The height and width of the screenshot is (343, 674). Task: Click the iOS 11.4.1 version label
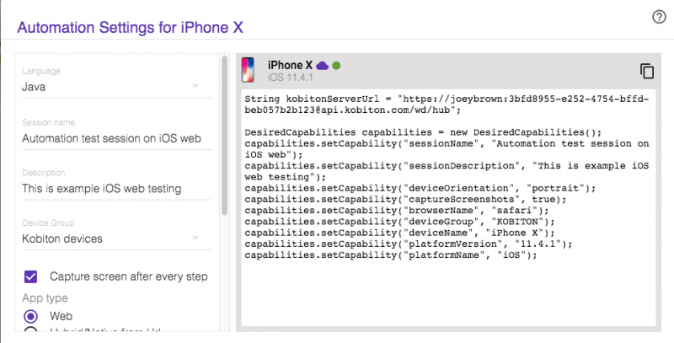pyautogui.click(x=290, y=78)
